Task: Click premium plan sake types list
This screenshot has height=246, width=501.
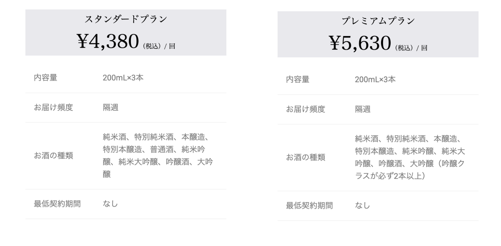Action: point(410,157)
